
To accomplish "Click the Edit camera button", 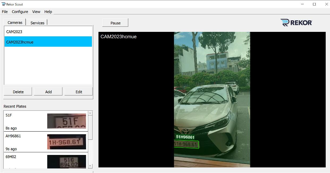I will [x=79, y=92].
